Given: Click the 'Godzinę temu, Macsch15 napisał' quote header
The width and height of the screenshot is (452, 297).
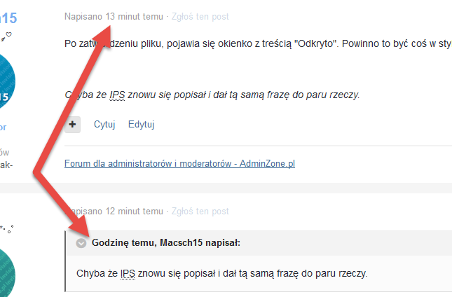Looking at the screenshot, I should click(166, 243).
